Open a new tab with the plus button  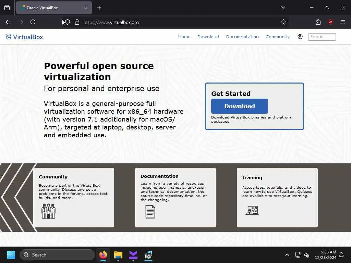[x=99, y=8]
